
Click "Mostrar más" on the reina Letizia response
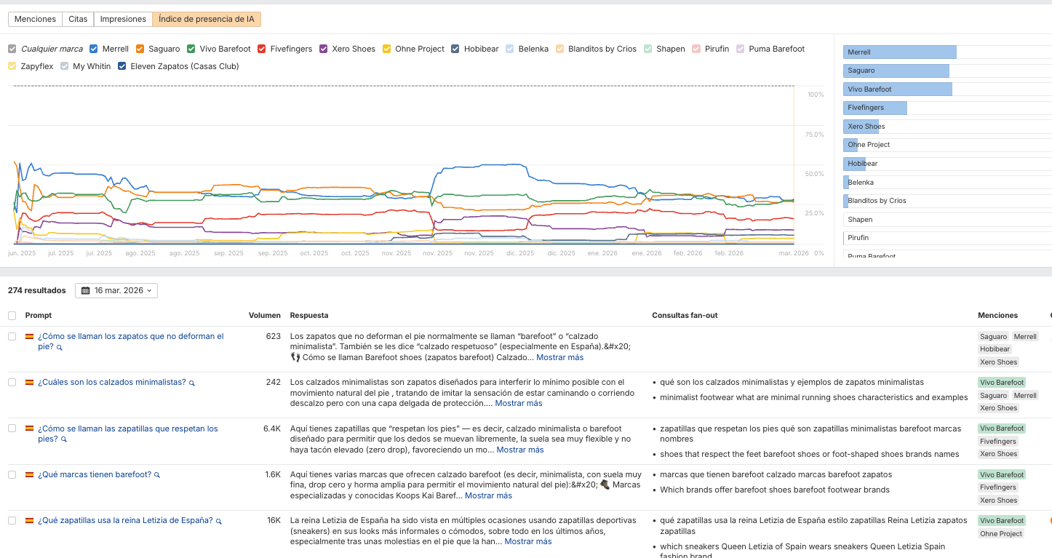527,541
